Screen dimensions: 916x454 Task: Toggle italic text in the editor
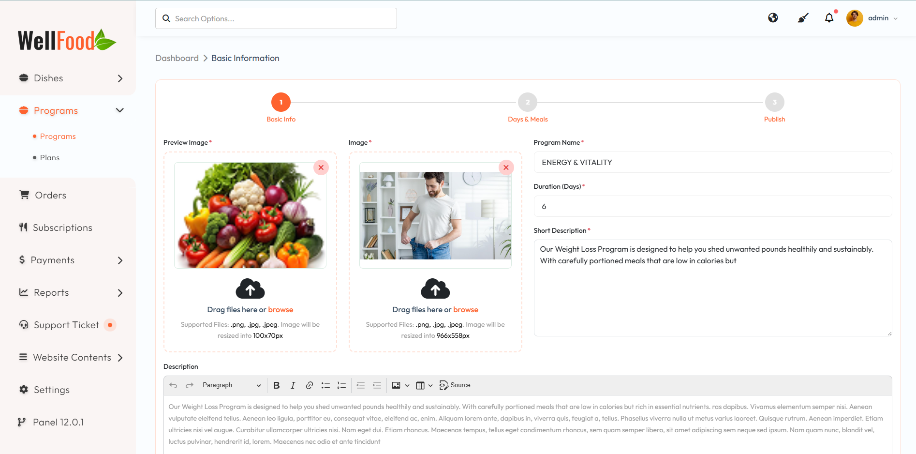[293, 385]
